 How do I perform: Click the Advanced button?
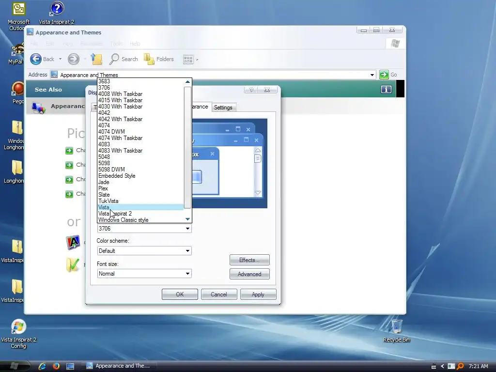click(249, 274)
